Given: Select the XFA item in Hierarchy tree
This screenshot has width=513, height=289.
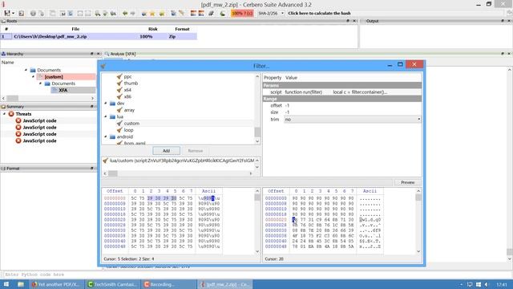Looking at the screenshot, I should pyautogui.click(x=63, y=90).
